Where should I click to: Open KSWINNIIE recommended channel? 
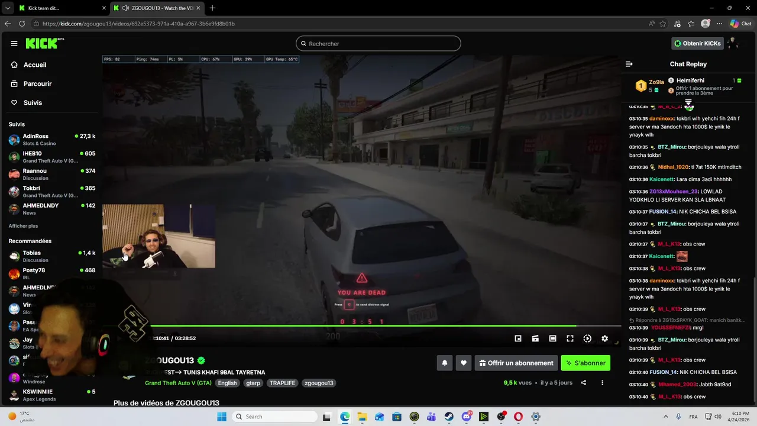(x=51, y=395)
